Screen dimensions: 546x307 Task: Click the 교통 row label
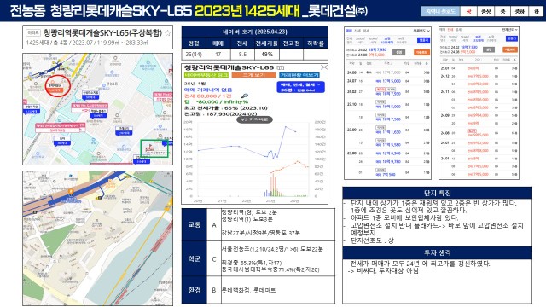pyautogui.click(x=194, y=225)
